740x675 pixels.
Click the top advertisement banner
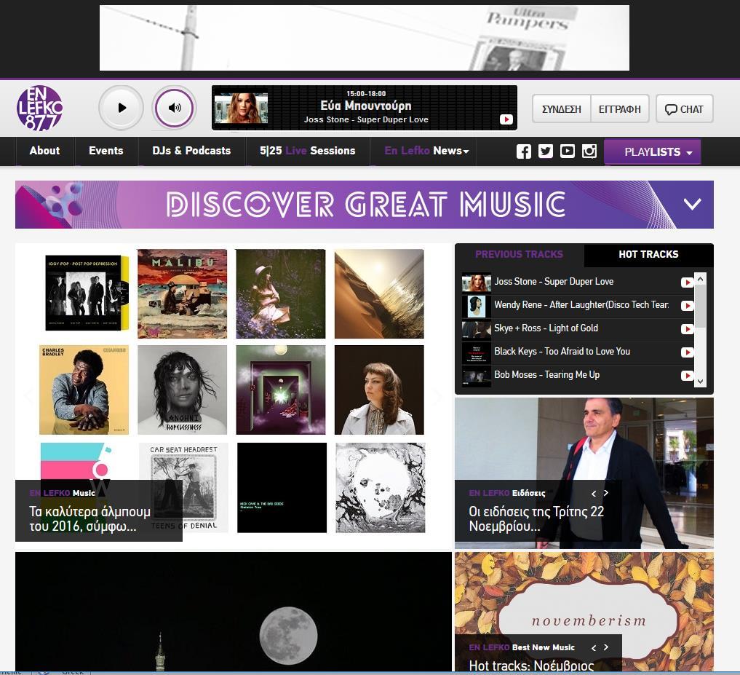coord(365,38)
